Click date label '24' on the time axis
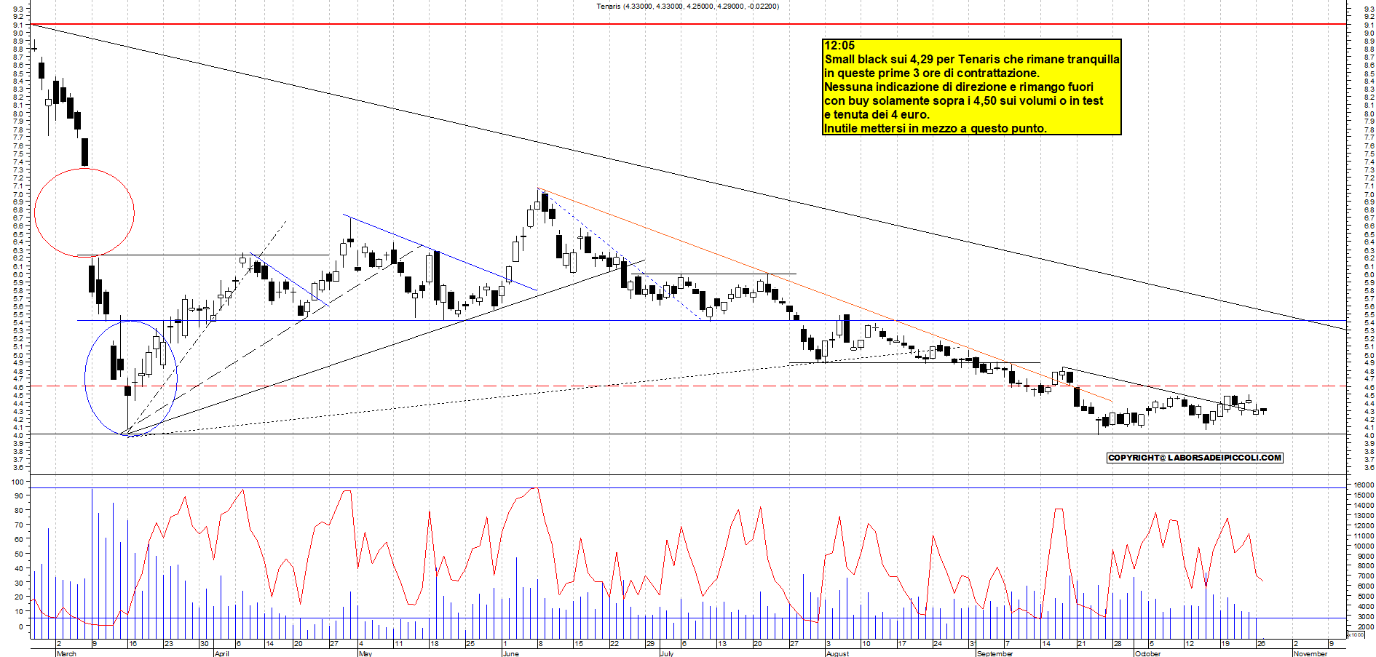Screen dimensions: 1376x657 click(938, 644)
